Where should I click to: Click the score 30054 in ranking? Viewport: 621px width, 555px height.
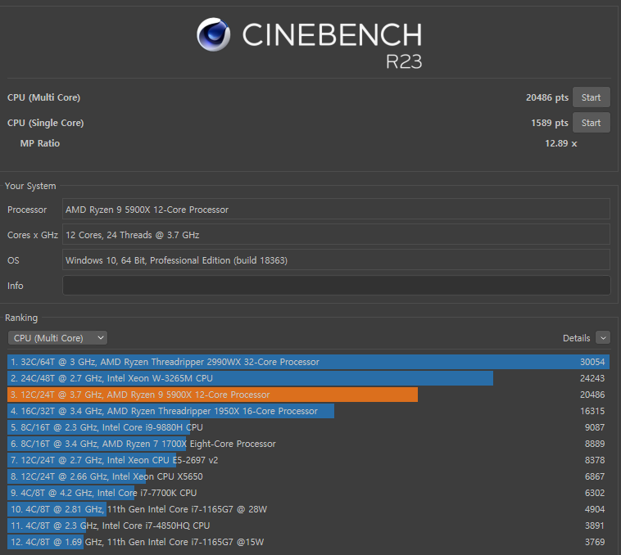592,362
